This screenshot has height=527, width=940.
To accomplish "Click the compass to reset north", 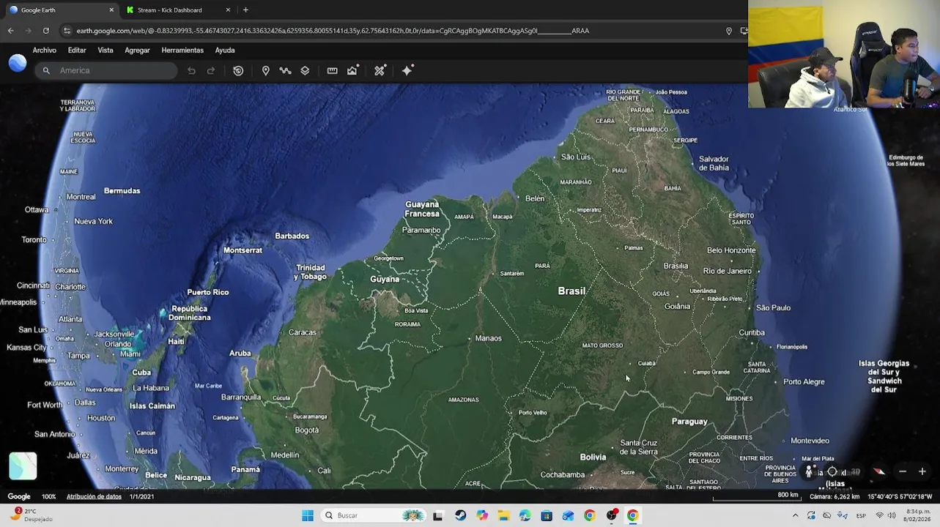I will coord(879,472).
